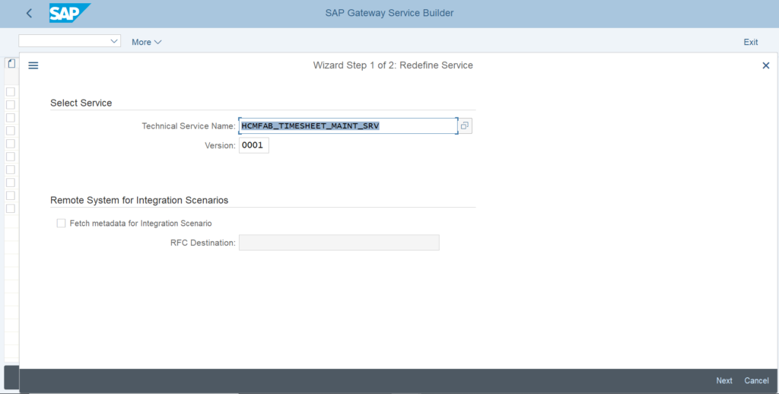This screenshot has width=779, height=394.
Task: Click the Technical Service Name input field
Action: [x=348, y=126]
